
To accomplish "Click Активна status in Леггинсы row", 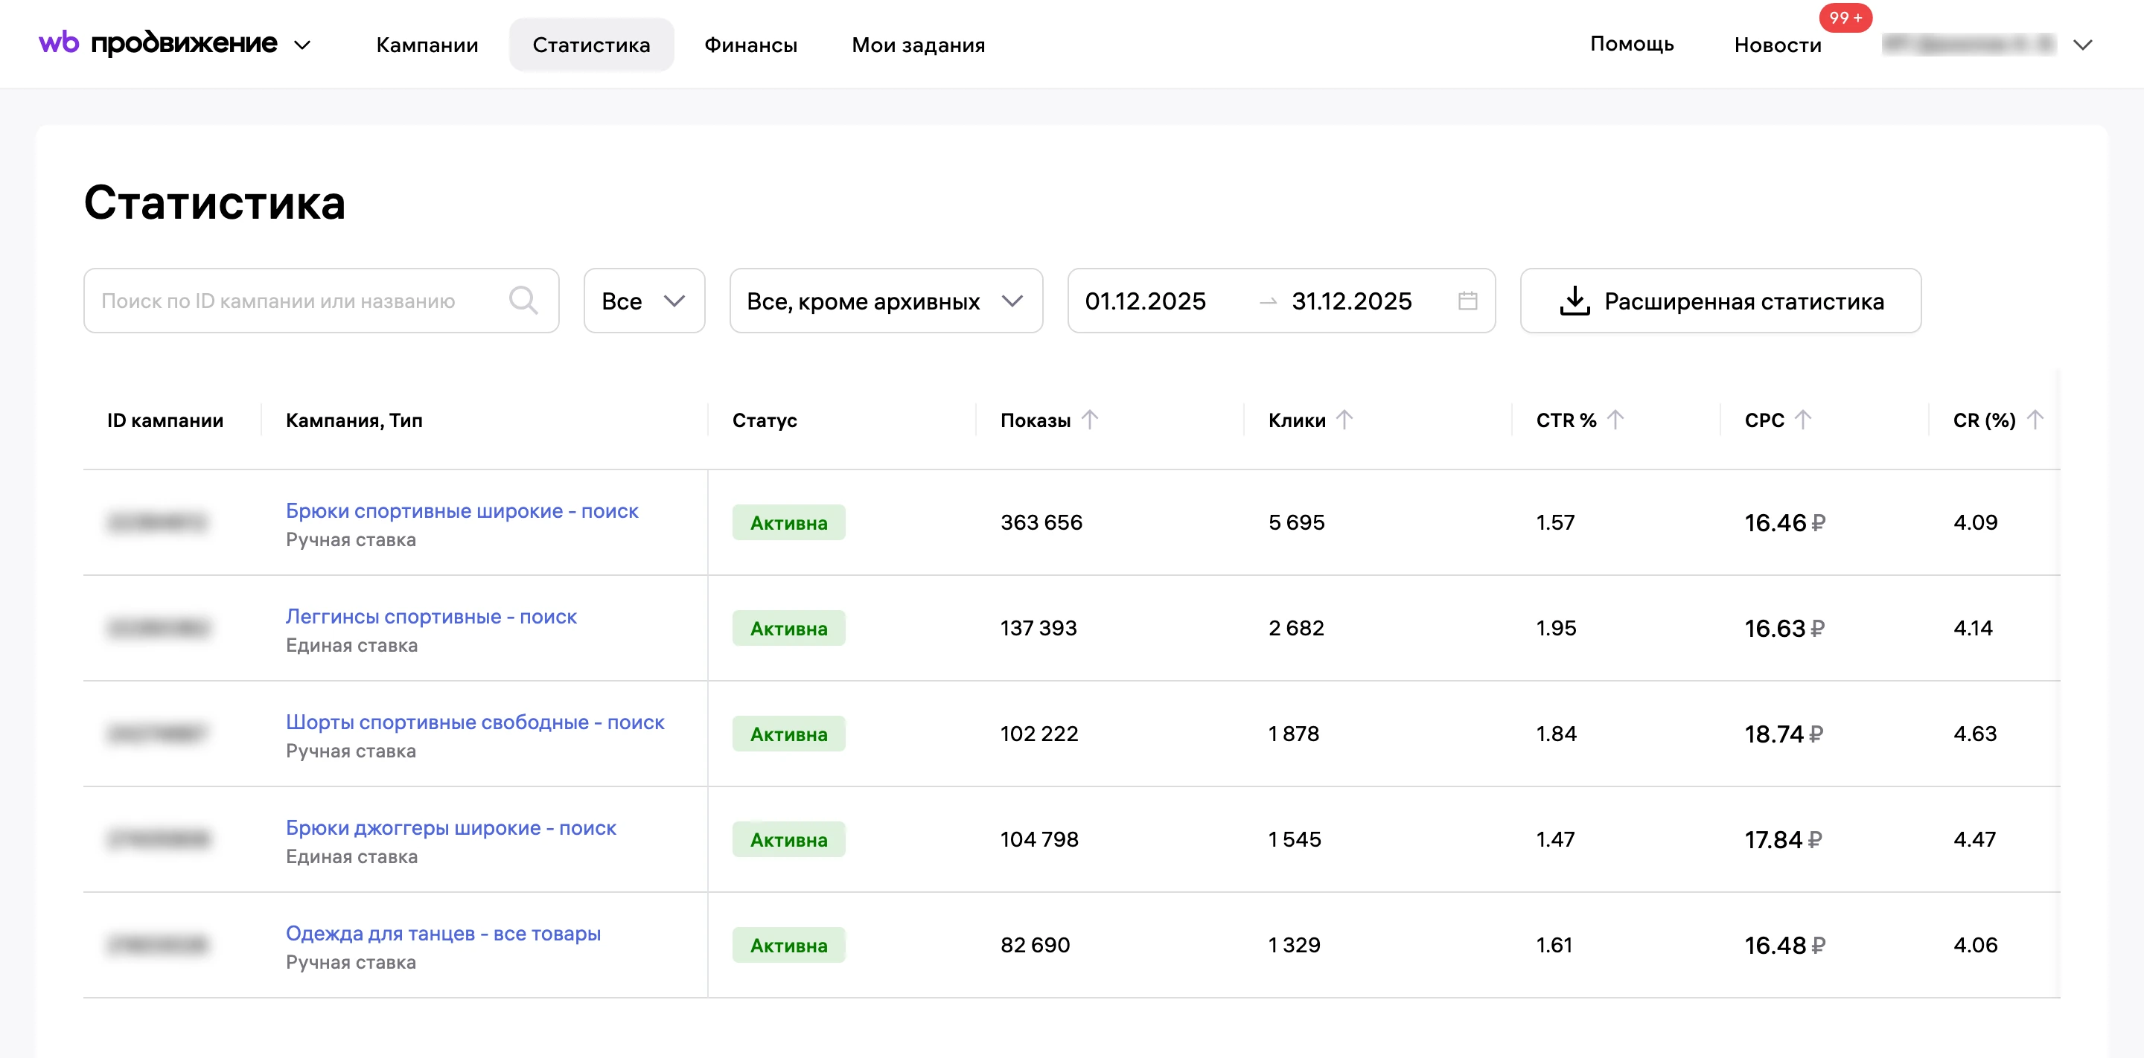I will pyautogui.click(x=788, y=628).
